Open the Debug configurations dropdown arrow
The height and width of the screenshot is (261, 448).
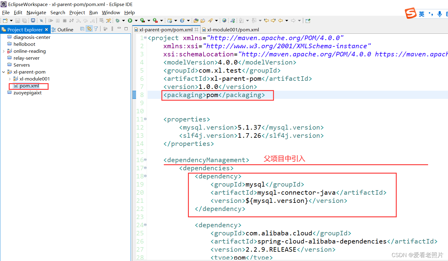[123, 20]
